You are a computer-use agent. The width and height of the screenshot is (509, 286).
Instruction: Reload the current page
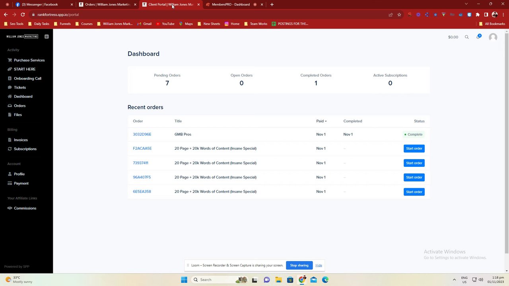point(23,15)
